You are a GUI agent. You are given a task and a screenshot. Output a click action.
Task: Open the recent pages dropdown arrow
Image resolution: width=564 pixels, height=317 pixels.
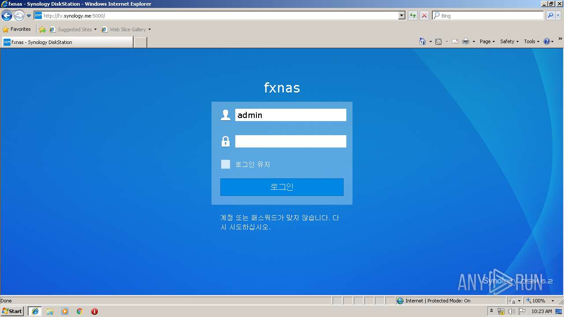[29, 16]
